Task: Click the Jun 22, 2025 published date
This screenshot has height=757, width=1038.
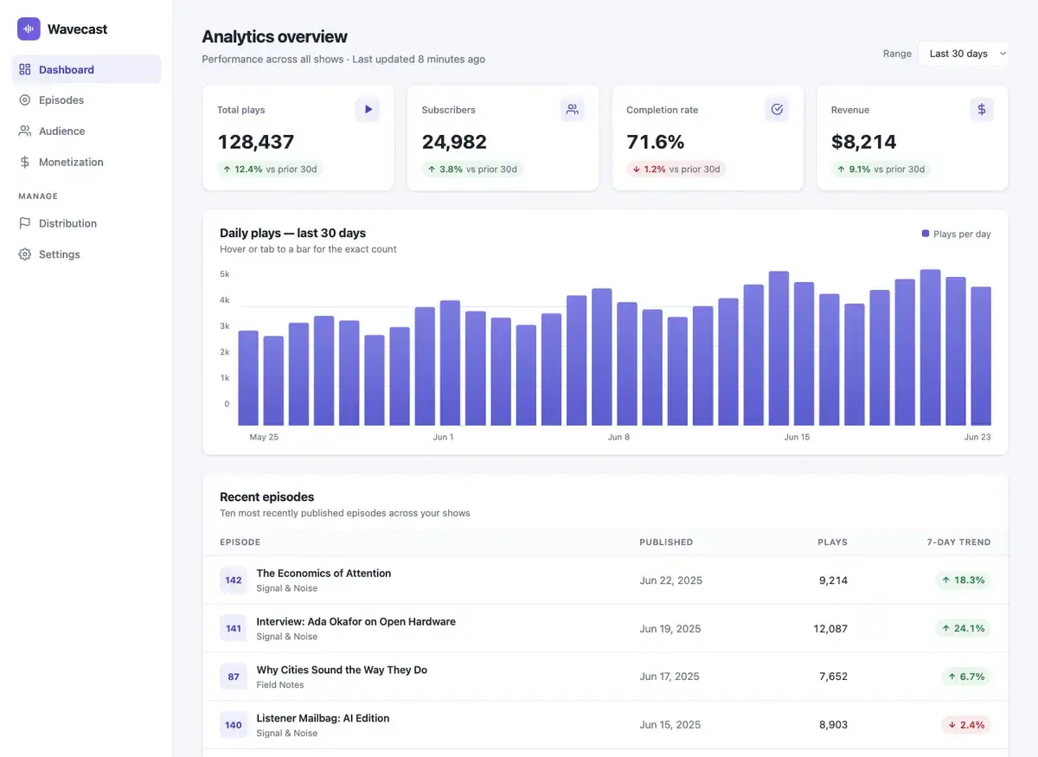Action: (671, 581)
